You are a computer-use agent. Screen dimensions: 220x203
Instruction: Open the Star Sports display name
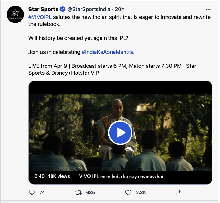click(43, 9)
